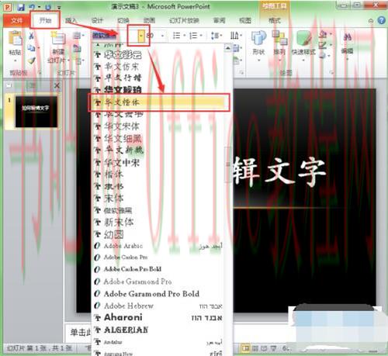The width and height of the screenshot is (388, 356).
Task: Close the slides pane with the X
Action: 57,85
